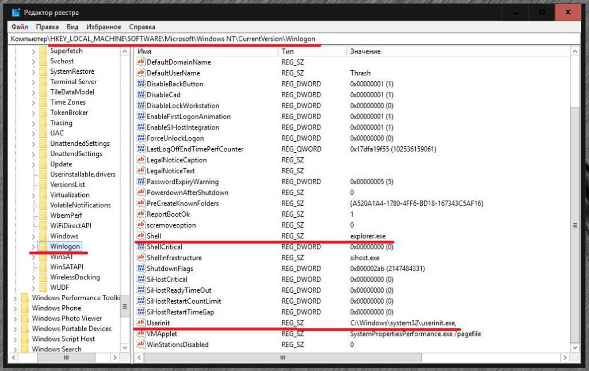The image size is (589, 371).
Task: Click the DWORD icon of PasswordExpiryWarning
Action: (x=141, y=181)
